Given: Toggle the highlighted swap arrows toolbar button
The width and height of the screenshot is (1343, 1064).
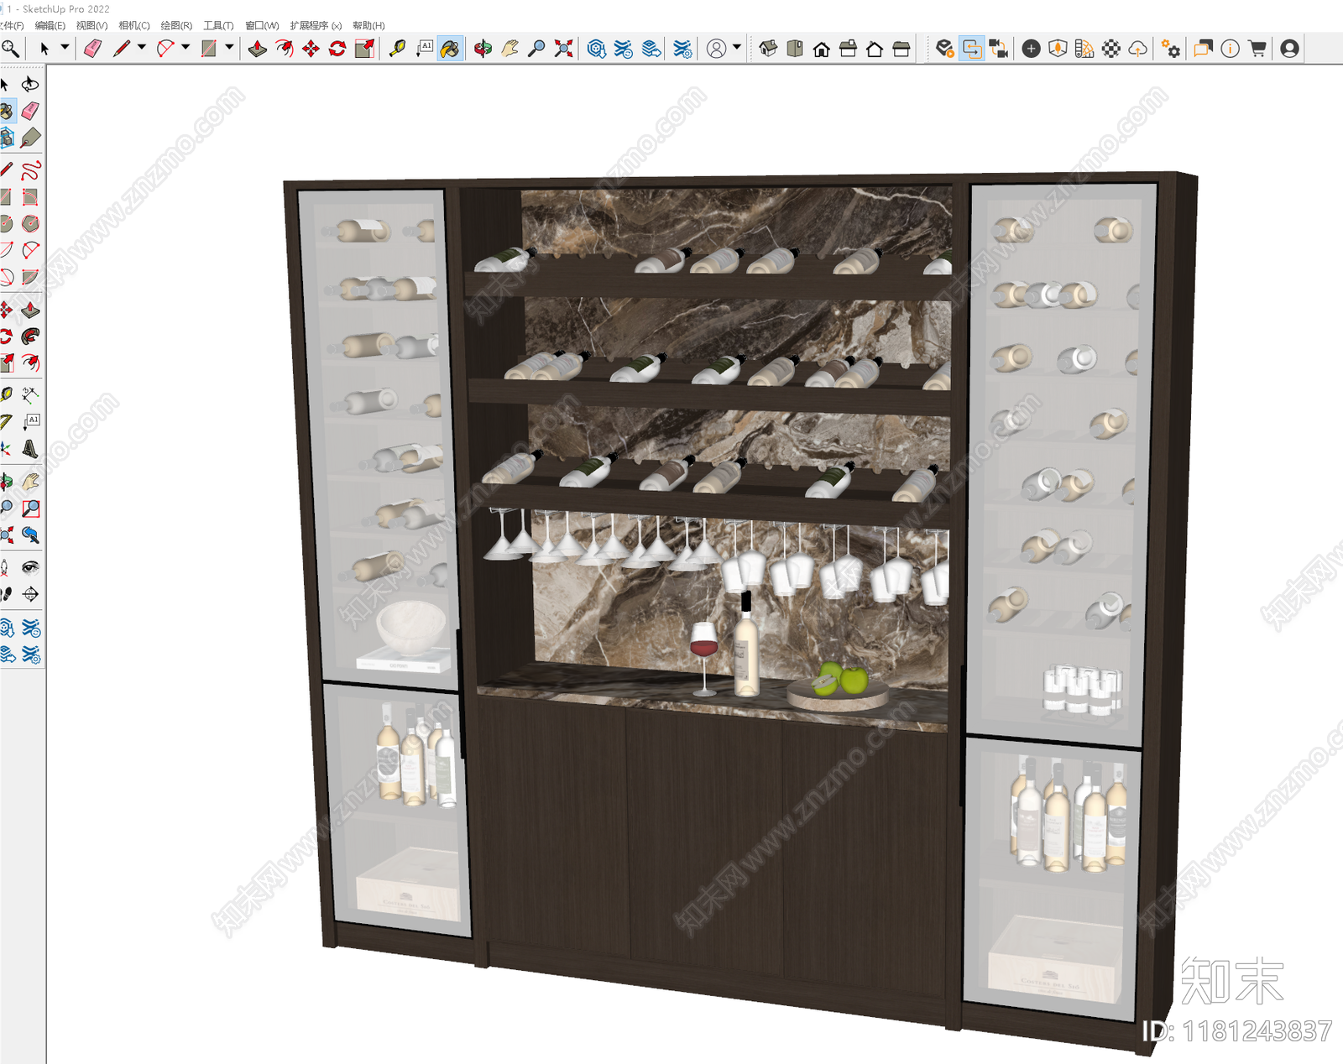Looking at the screenshot, I should [x=972, y=49].
